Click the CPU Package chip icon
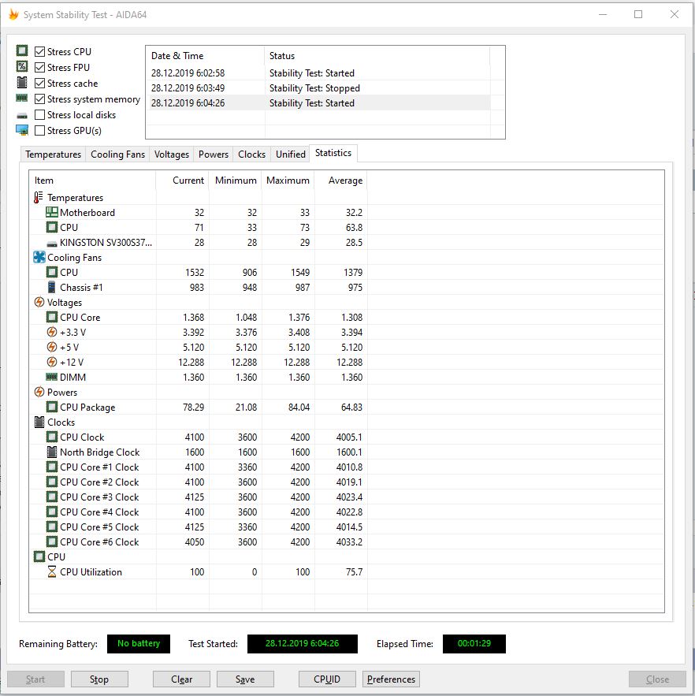 pyautogui.click(x=52, y=407)
